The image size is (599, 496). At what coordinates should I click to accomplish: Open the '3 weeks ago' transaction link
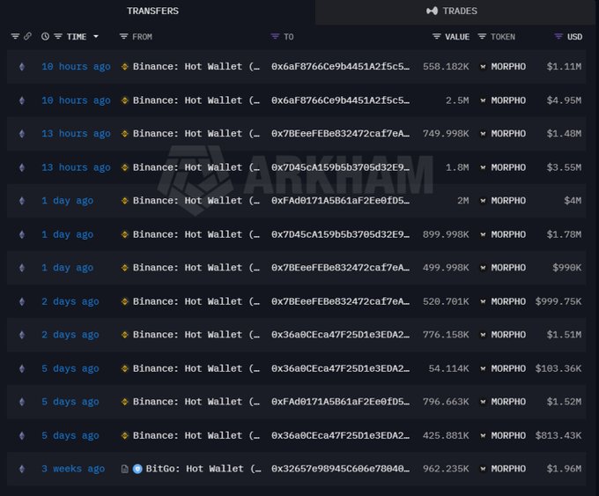(73, 469)
